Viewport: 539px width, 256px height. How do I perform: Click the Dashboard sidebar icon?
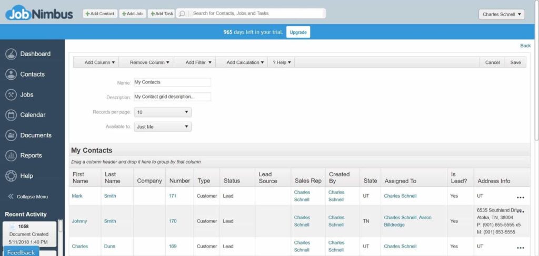point(11,54)
